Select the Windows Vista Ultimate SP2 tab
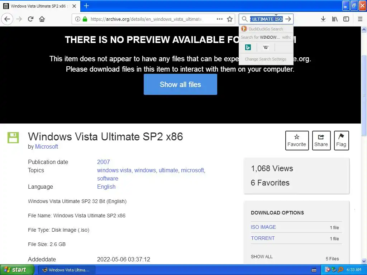This screenshot has width=367, height=275. pyautogui.click(x=39, y=6)
